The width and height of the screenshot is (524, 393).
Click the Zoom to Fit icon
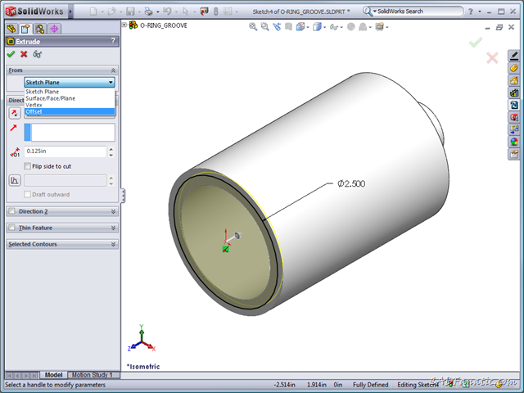253,27
